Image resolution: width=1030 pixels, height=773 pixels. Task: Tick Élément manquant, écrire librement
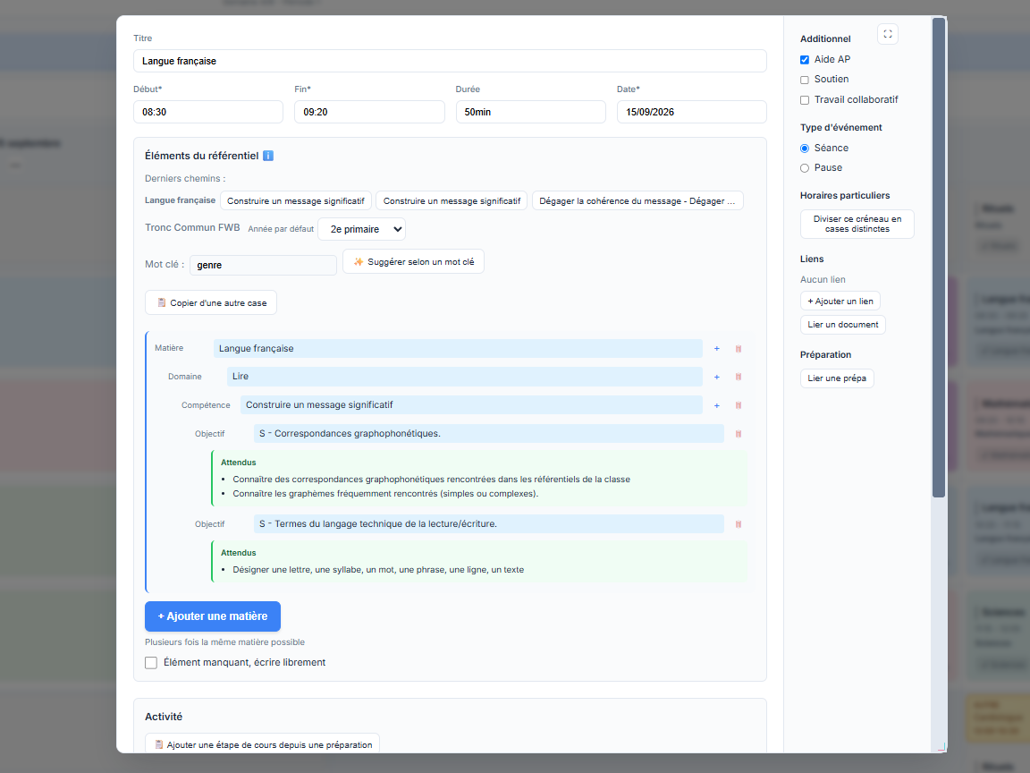tap(151, 663)
